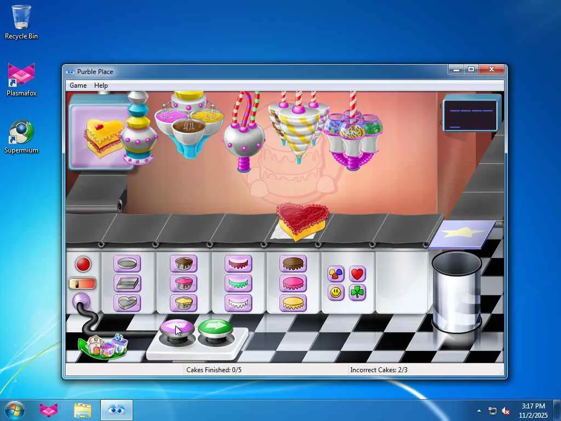Choose the yellow vanilla batter button
The width and height of the screenshot is (561, 421).
point(184,303)
